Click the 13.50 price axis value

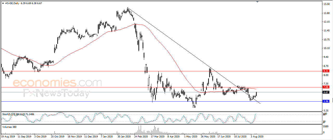[x=326, y=4]
